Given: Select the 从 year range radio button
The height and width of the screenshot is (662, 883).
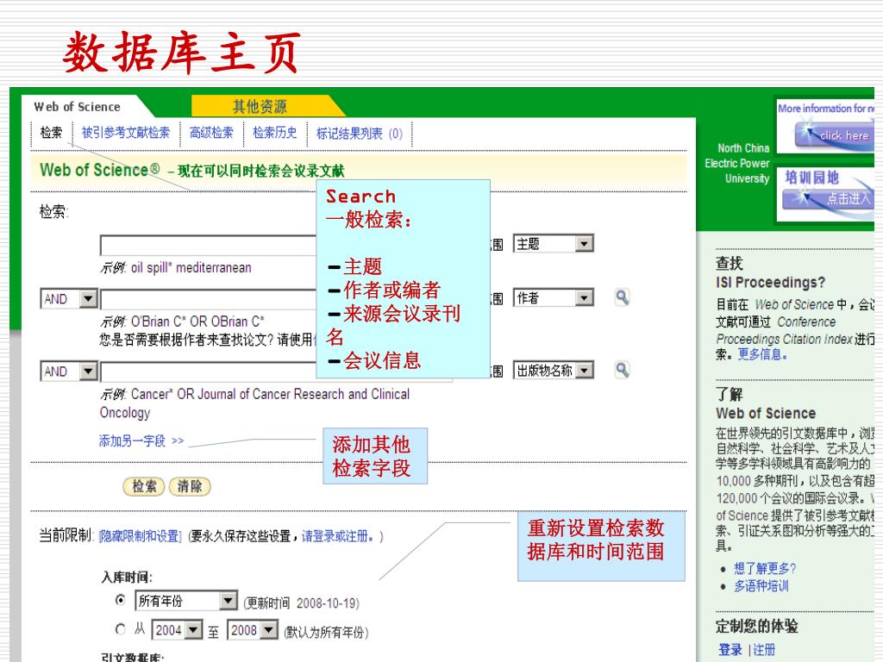Looking at the screenshot, I should tap(120, 628).
